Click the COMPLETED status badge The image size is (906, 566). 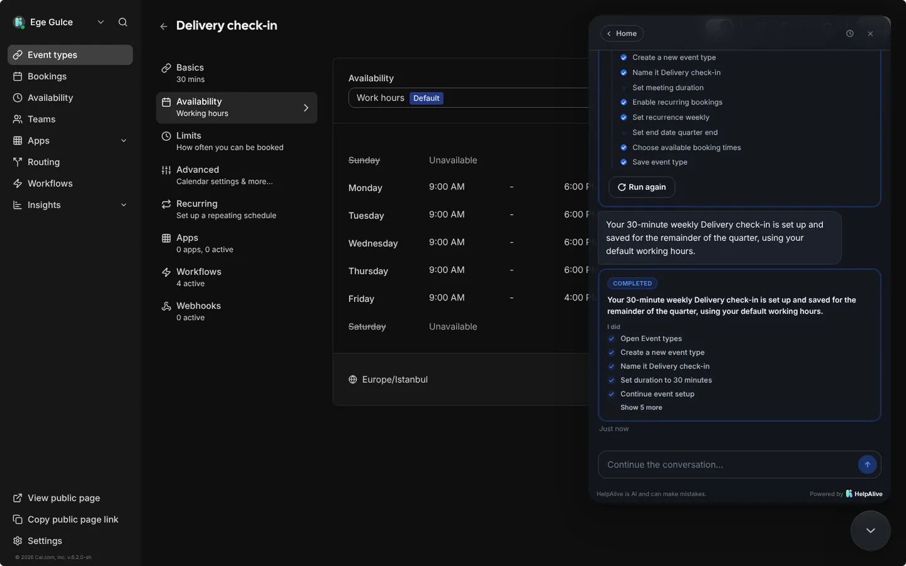click(x=632, y=284)
